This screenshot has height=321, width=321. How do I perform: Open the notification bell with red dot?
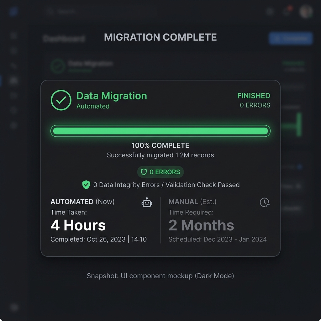pos(287,12)
